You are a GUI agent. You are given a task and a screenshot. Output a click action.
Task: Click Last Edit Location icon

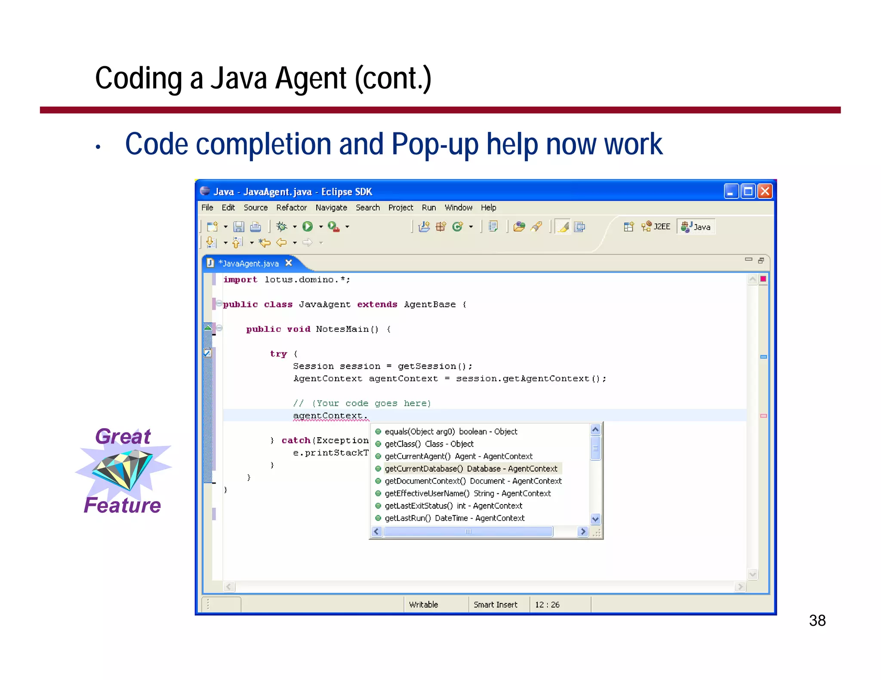[264, 243]
